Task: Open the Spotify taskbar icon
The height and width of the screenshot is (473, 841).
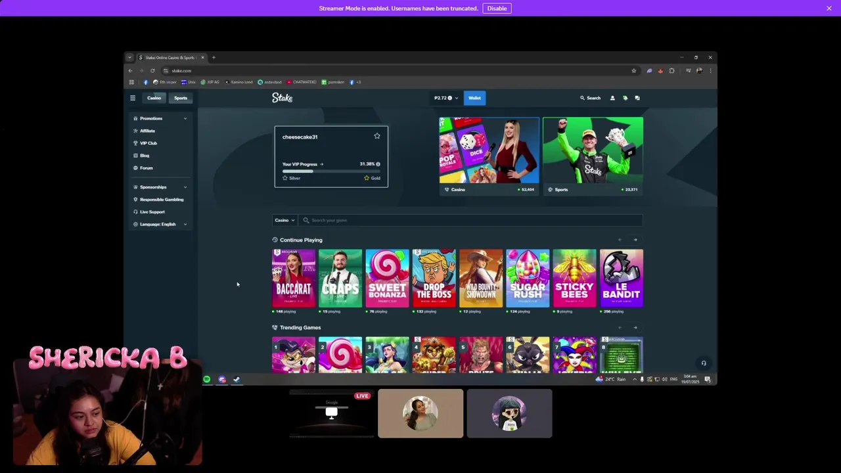Action: 207,380
